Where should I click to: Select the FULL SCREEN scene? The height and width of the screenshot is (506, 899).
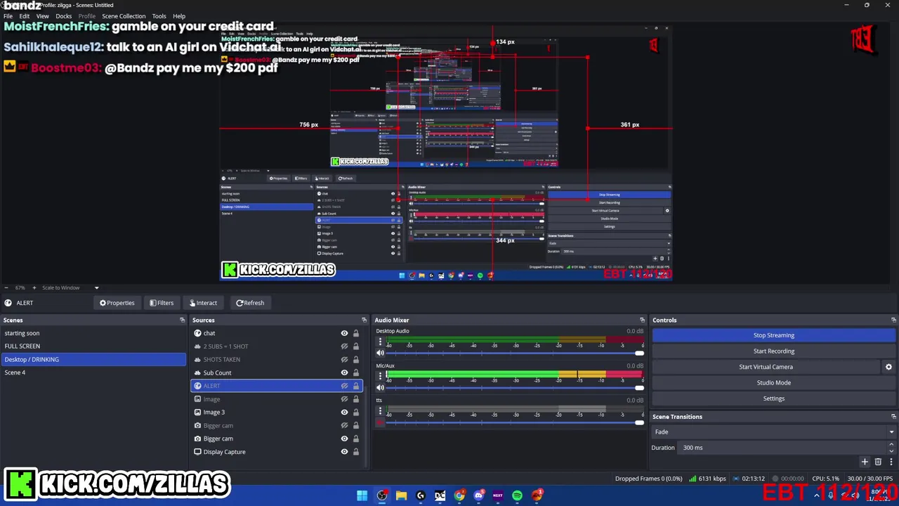(93, 346)
